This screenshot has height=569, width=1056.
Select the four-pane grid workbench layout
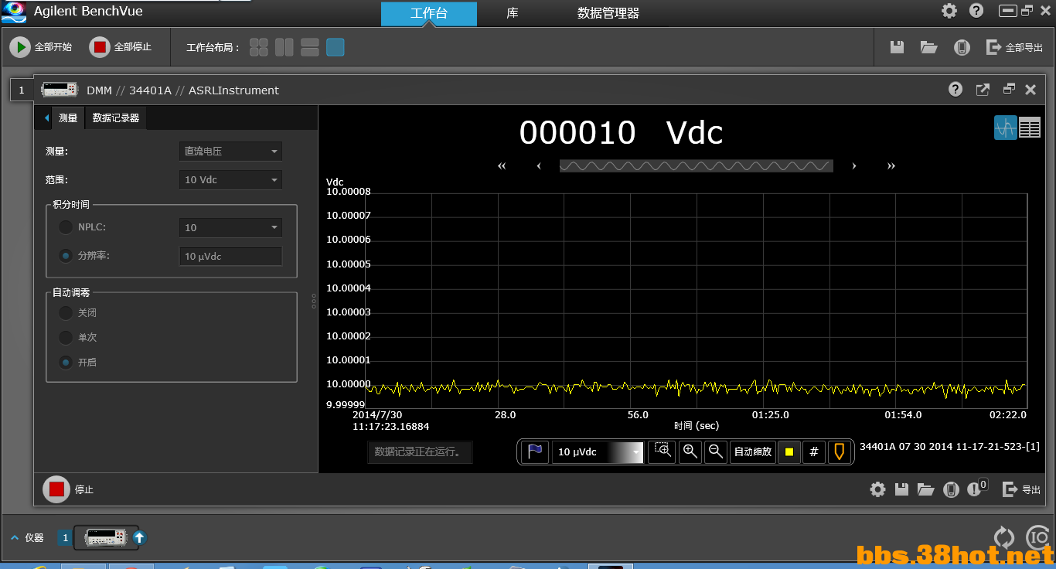tap(259, 47)
